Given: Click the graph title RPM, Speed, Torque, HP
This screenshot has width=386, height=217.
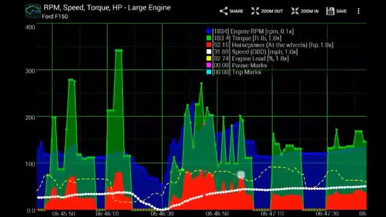Looking at the screenshot, I should (x=107, y=8).
